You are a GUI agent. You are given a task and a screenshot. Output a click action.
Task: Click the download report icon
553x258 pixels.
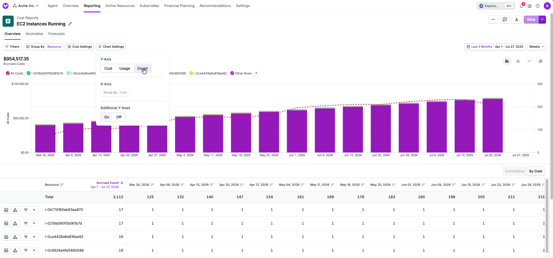click(x=516, y=19)
